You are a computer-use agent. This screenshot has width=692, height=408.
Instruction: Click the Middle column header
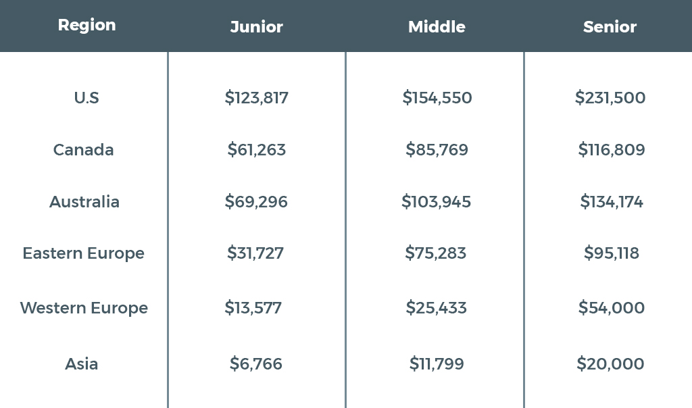tap(437, 27)
